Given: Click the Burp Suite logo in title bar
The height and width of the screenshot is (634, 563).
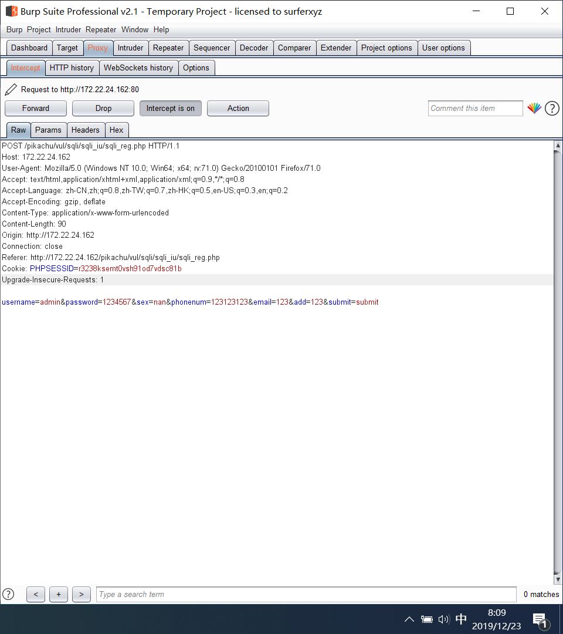Looking at the screenshot, I should (x=11, y=11).
